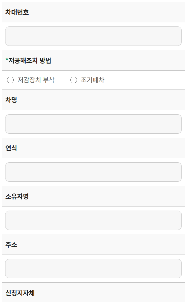Select the vehicle name entry box

click(93, 124)
